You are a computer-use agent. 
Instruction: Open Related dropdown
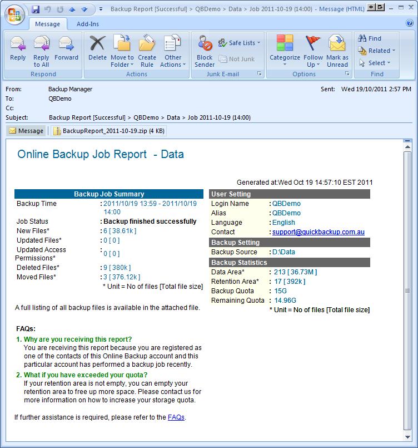[x=377, y=51]
